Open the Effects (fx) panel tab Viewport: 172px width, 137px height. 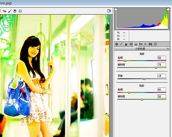[145, 44]
